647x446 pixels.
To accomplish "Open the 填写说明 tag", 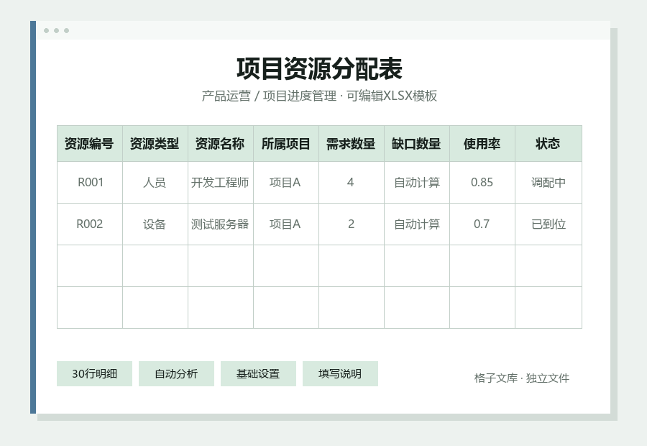I will [x=340, y=374].
